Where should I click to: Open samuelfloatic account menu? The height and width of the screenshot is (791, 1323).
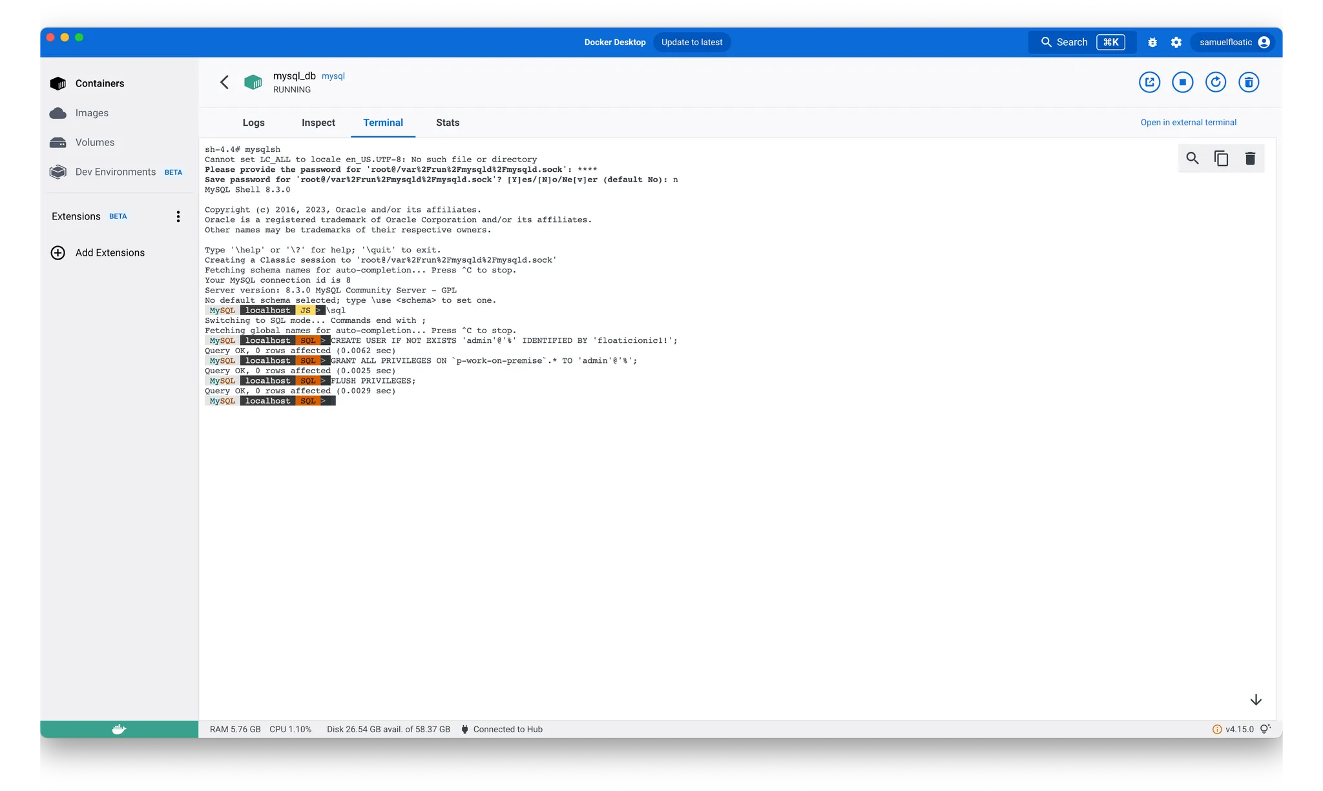click(1234, 42)
